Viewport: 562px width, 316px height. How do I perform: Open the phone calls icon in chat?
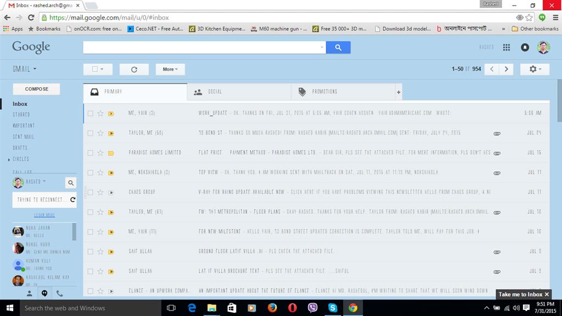(59, 293)
